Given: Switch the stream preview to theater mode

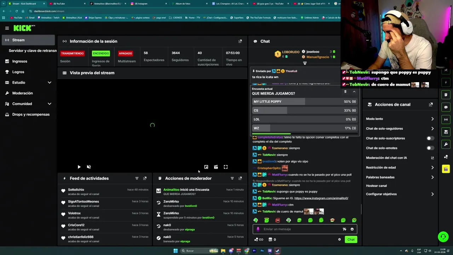Looking at the screenshot, I should [x=216, y=167].
